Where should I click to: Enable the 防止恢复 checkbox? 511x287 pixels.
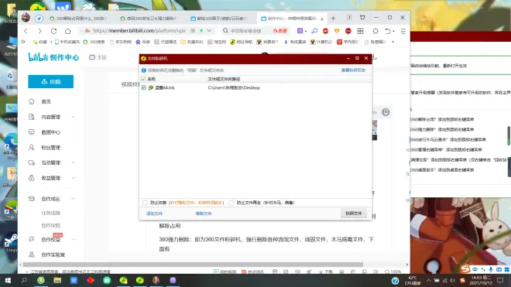[145, 203]
